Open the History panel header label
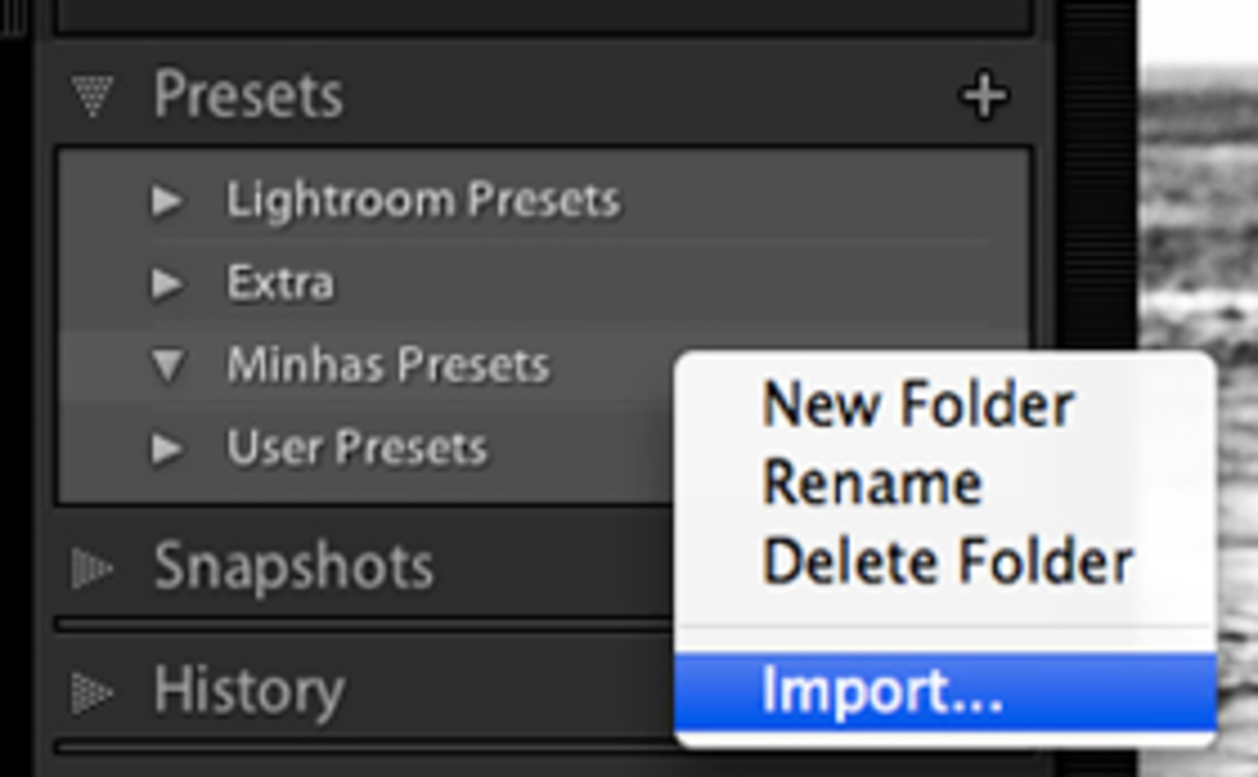 (249, 691)
